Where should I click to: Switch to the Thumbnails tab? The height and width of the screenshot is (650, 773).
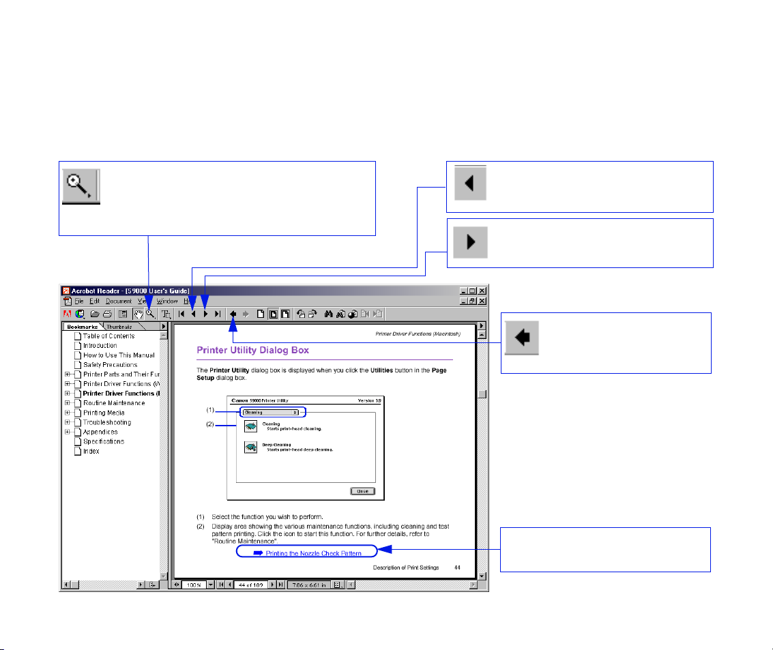[x=119, y=327]
